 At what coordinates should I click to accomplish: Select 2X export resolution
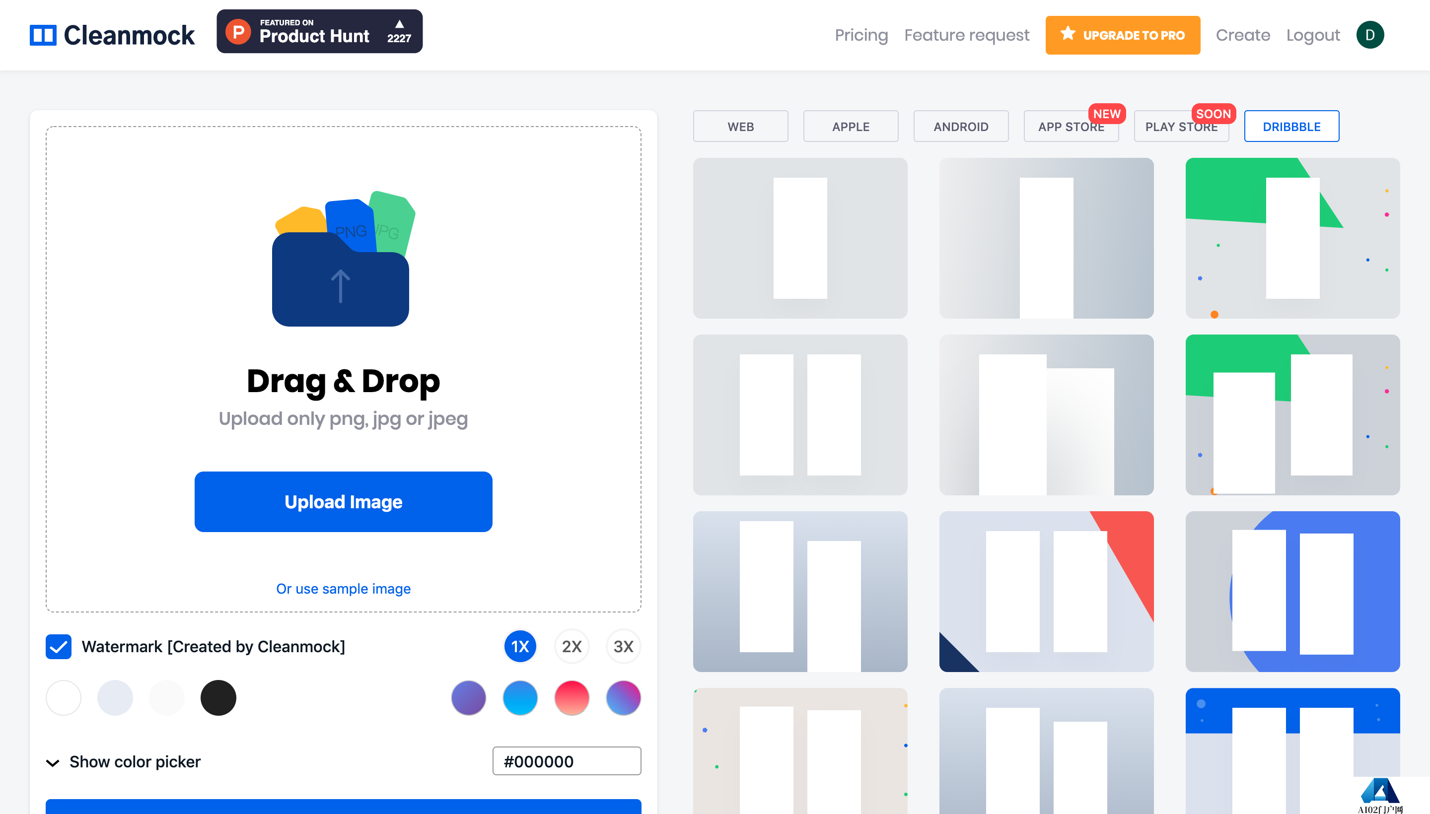[x=572, y=646]
